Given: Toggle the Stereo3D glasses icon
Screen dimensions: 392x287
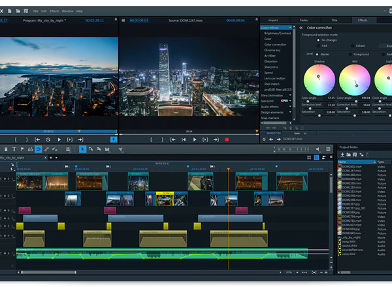Looking at the screenshot, I should 284,101.
